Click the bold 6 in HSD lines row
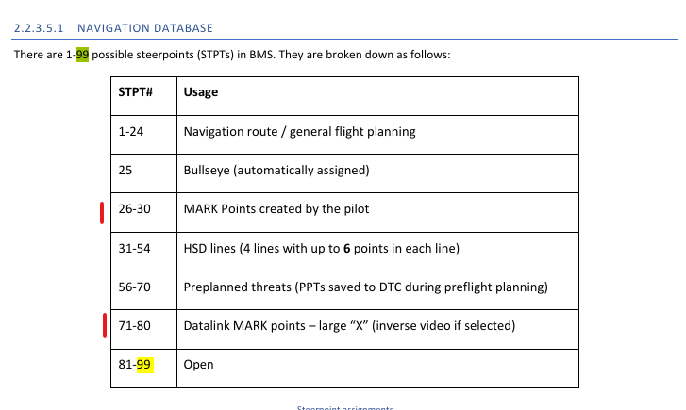Viewport: 686px width, 410px height. pyautogui.click(x=347, y=249)
